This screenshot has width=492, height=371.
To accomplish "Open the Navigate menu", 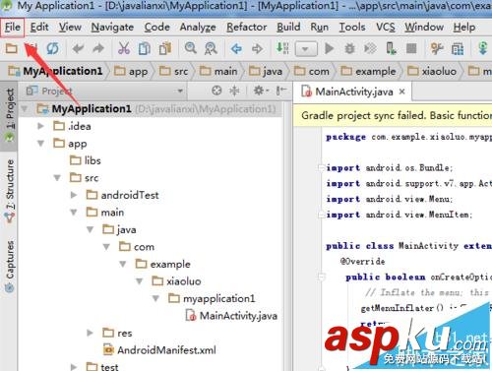I will (x=112, y=28).
